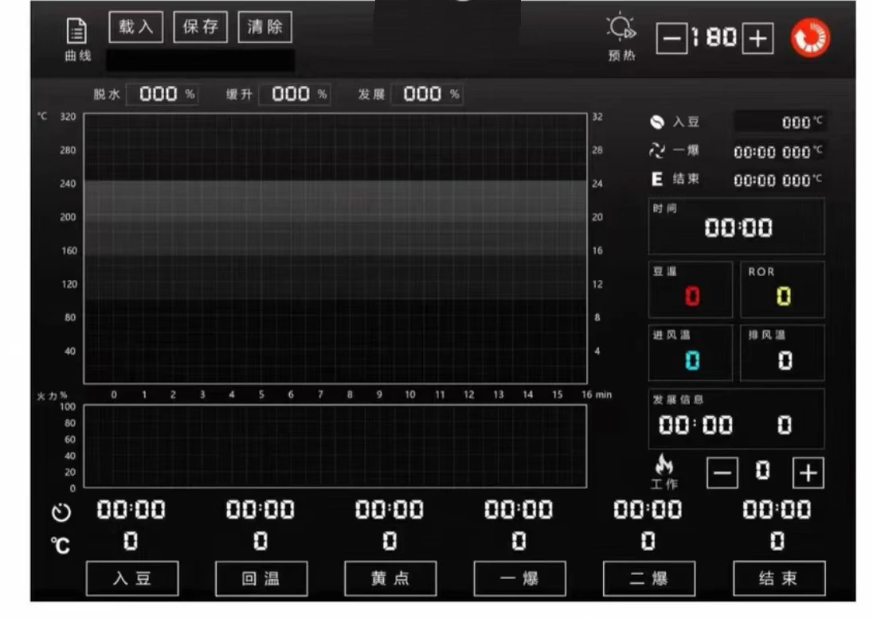873x618 pixels.
Task: Click the temperature curve chart area
Action: pyautogui.click(x=335, y=248)
